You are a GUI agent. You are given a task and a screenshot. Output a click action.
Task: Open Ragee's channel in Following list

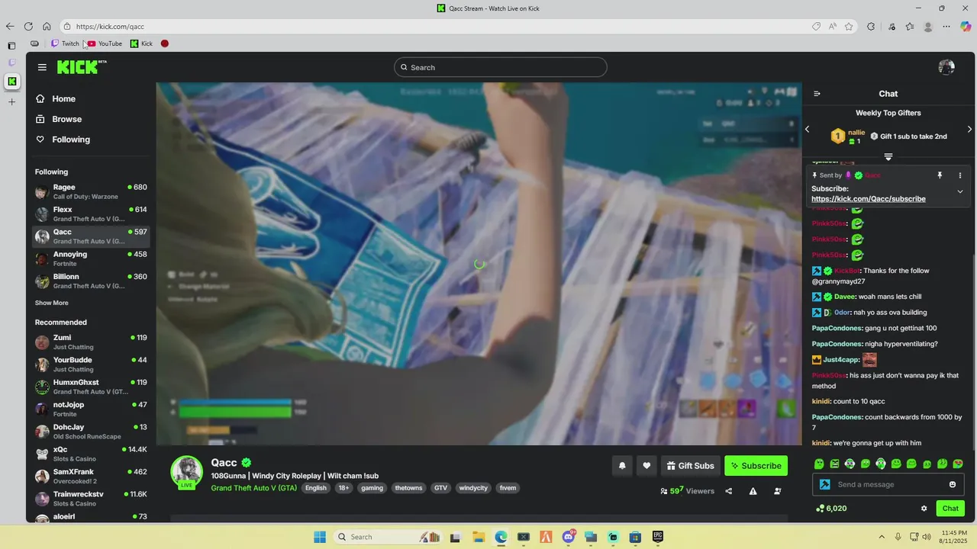point(91,191)
